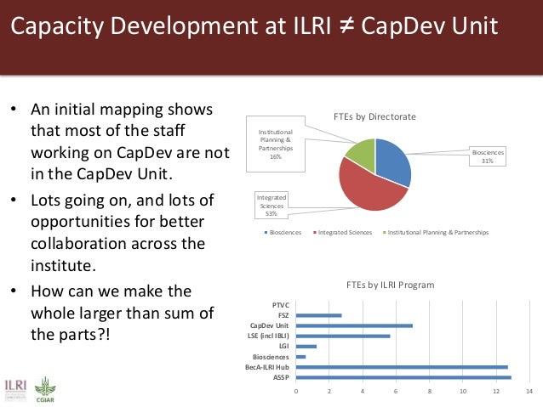543x407 pixels.
Task: Click the Integrated Sciences 53% data label
Action: [271, 206]
